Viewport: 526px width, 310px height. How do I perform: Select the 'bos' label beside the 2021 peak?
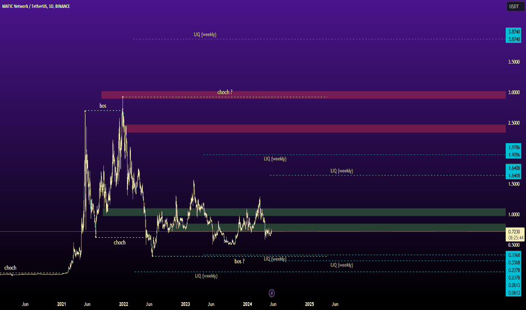103,106
